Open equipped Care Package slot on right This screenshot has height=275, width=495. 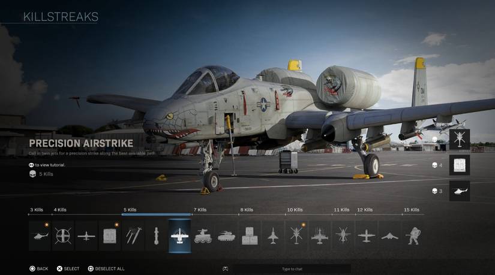pyautogui.click(x=460, y=165)
